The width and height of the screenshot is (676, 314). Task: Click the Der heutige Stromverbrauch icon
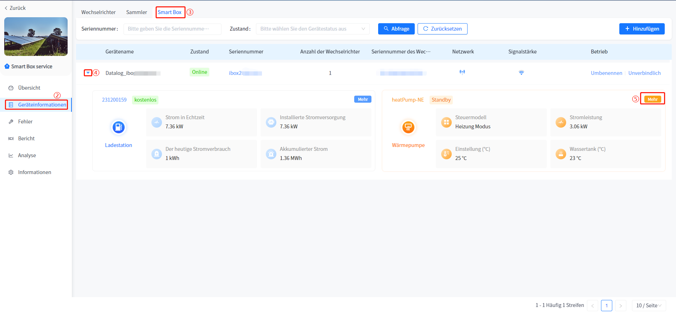(157, 154)
